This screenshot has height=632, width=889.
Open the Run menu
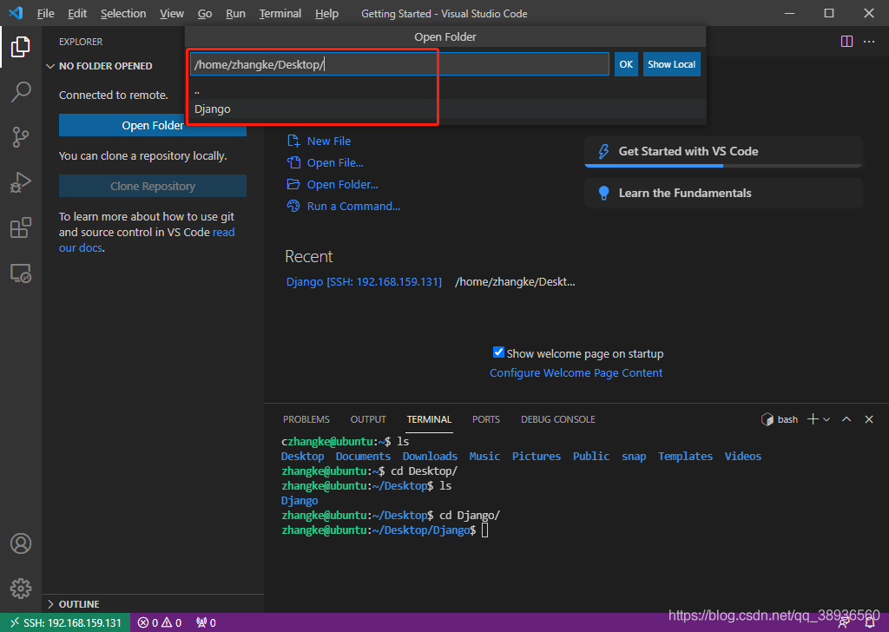tap(235, 14)
